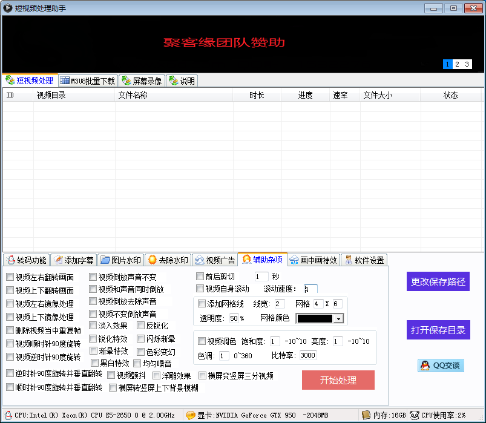Enable 视频自身滚动 checkbox

tap(200, 289)
